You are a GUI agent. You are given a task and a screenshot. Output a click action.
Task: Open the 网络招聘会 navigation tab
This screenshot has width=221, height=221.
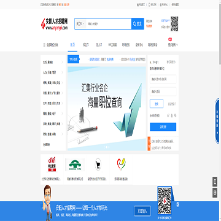click(153, 45)
